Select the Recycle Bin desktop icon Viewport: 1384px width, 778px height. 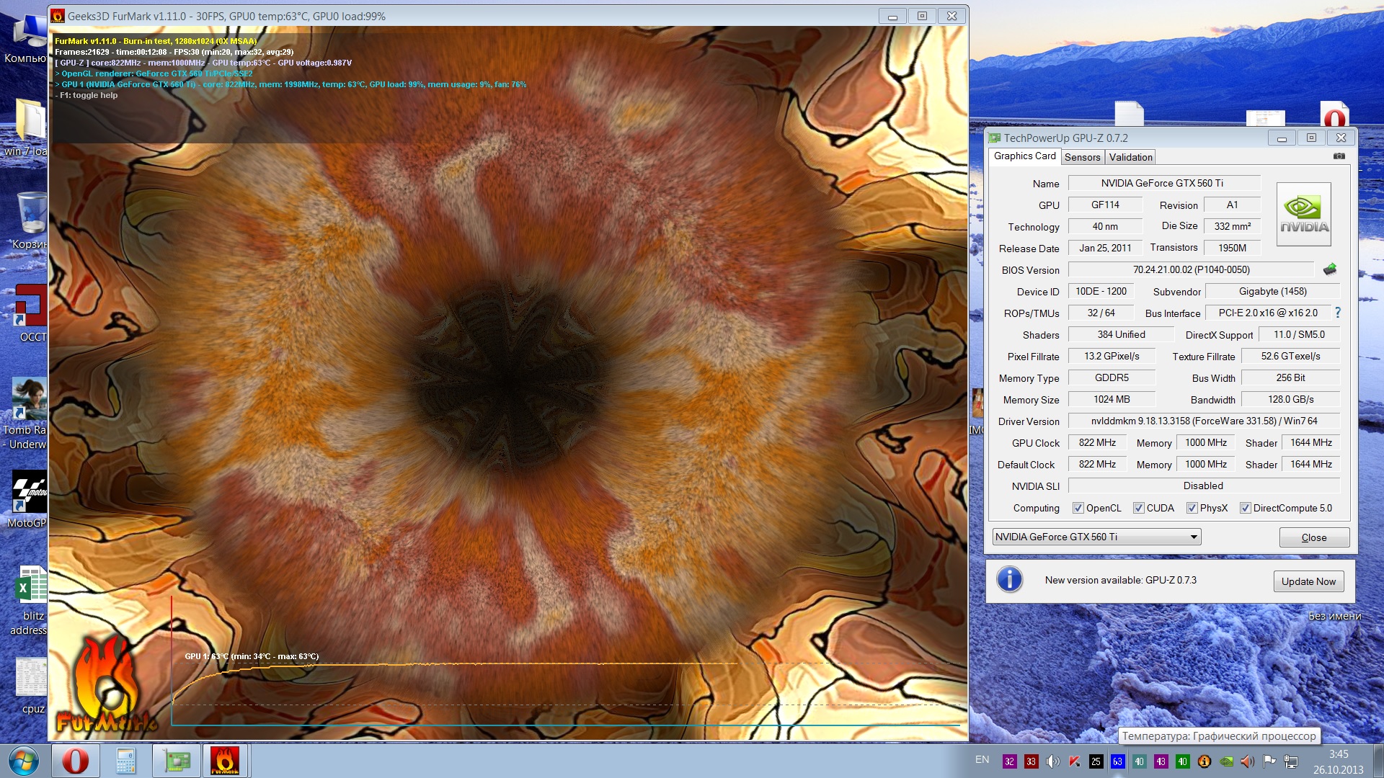(31, 220)
